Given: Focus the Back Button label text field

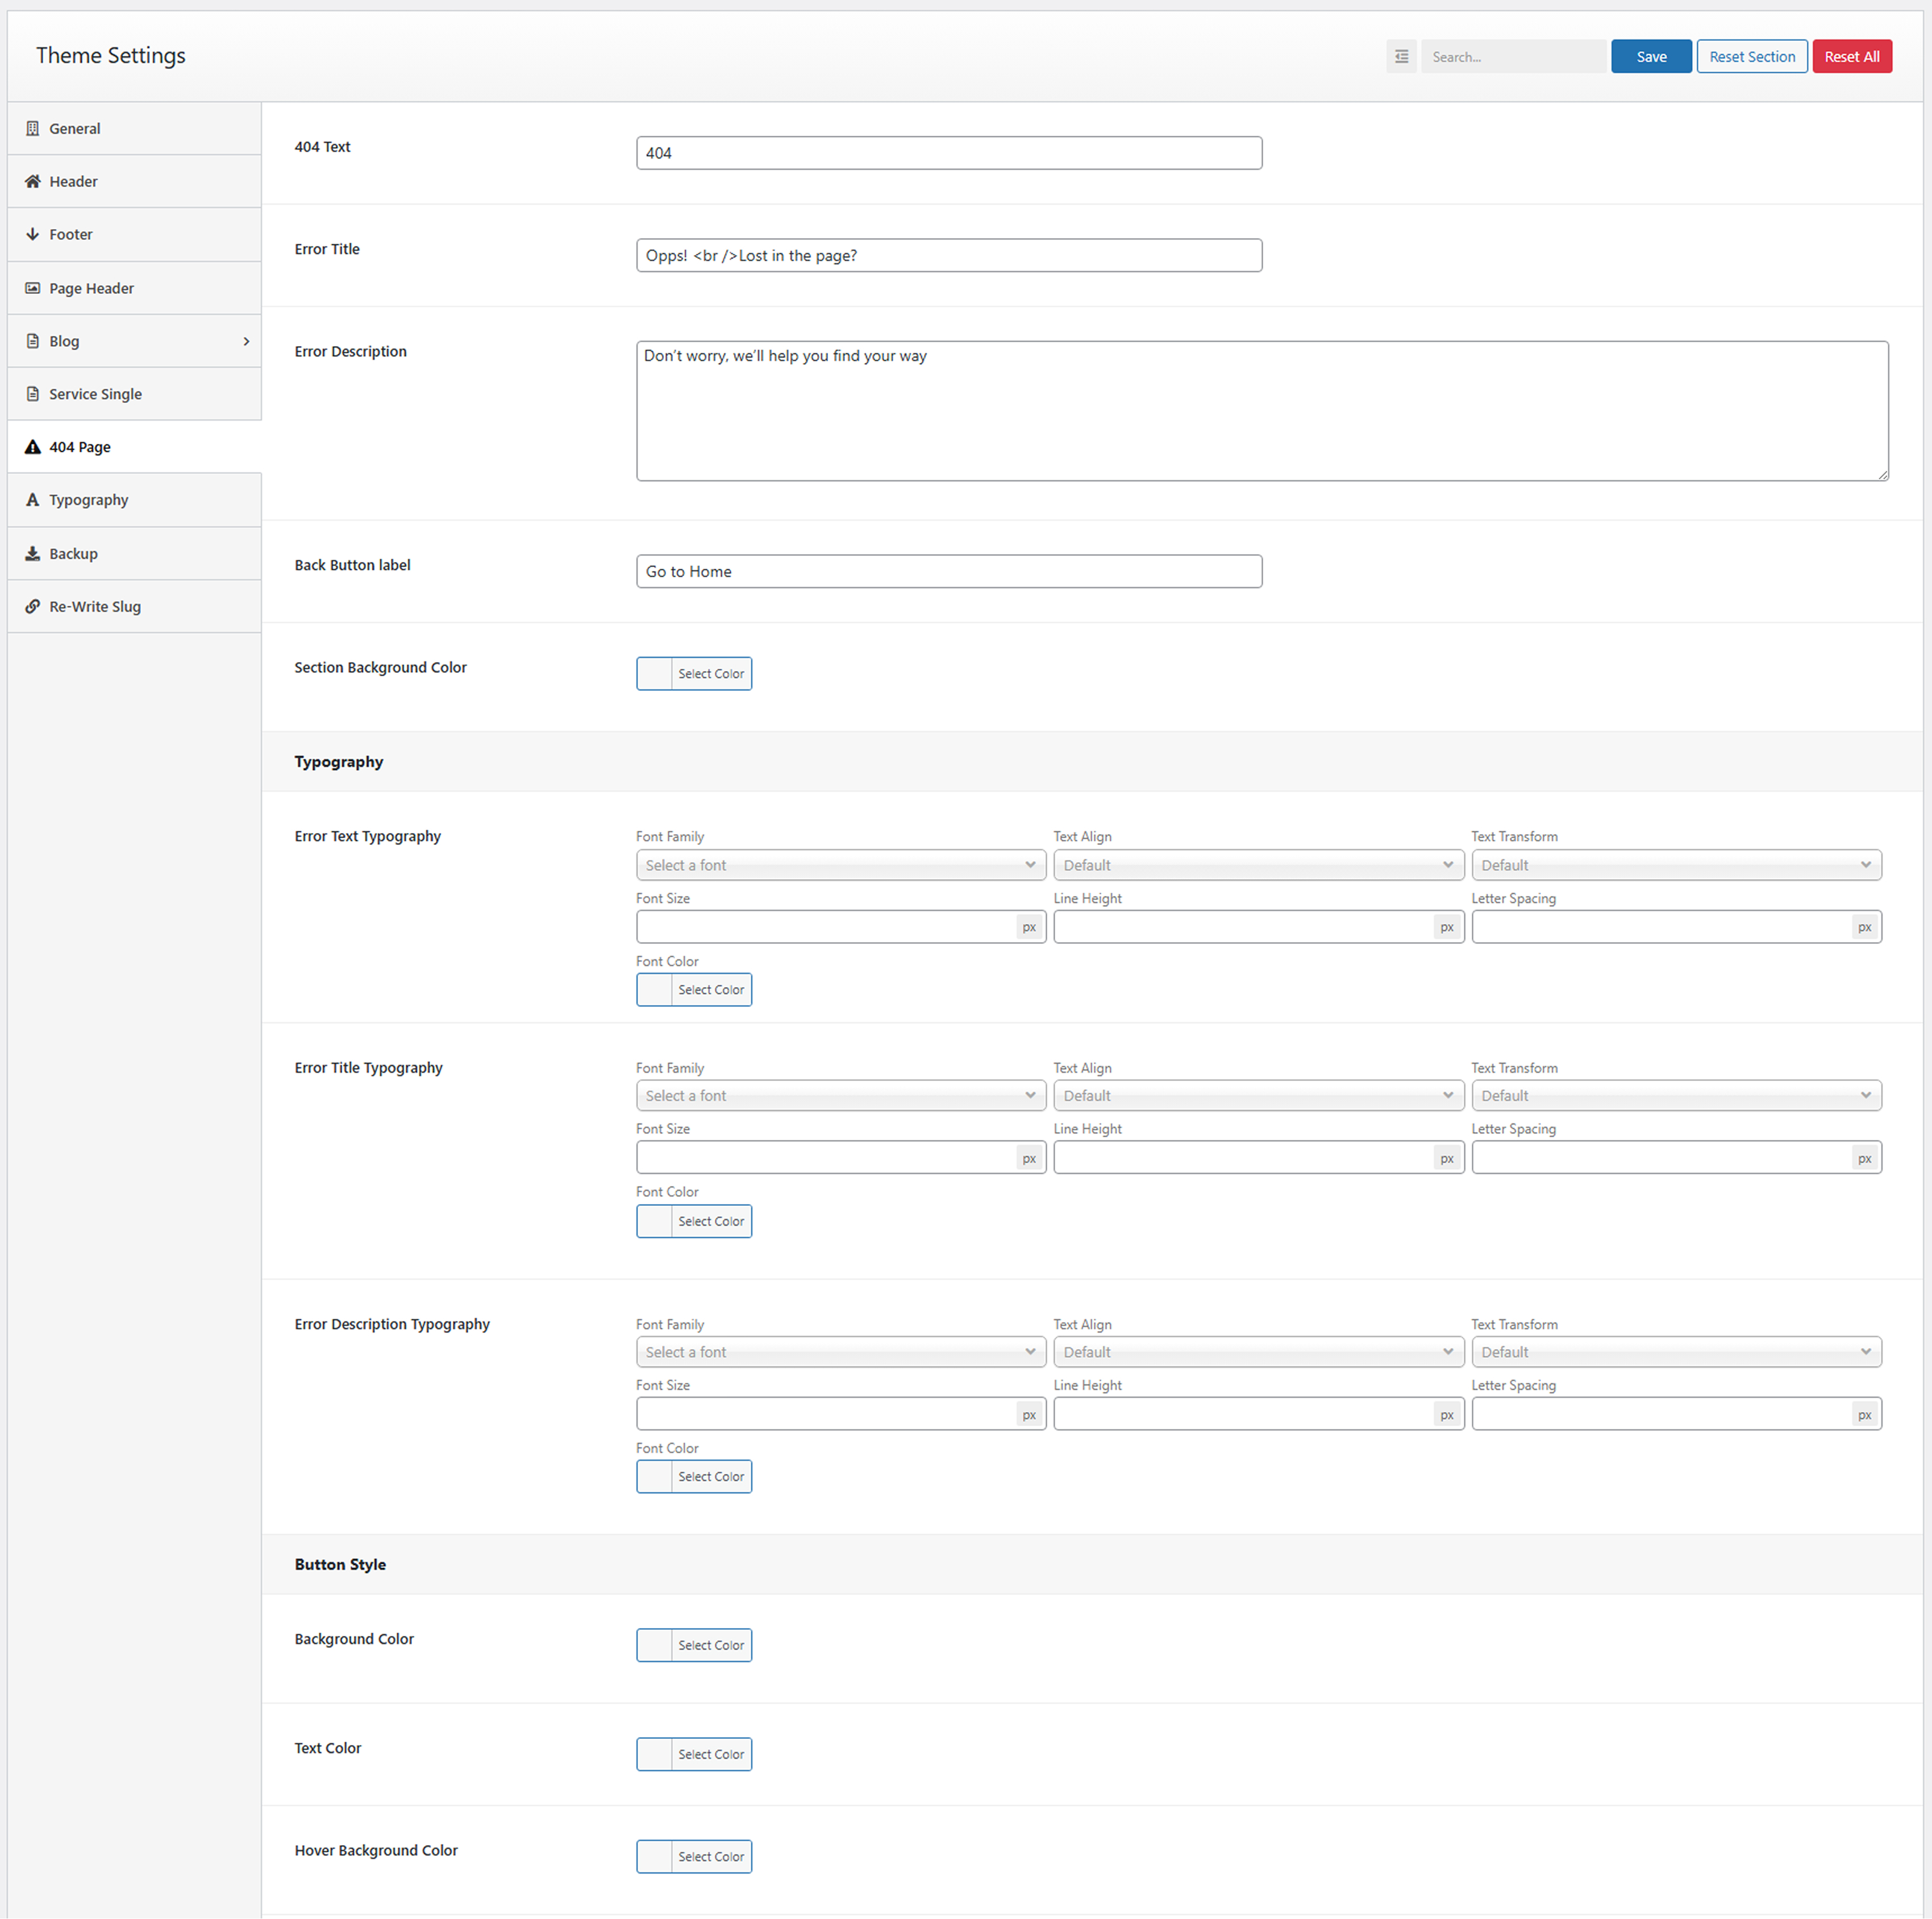Looking at the screenshot, I should click(948, 571).
